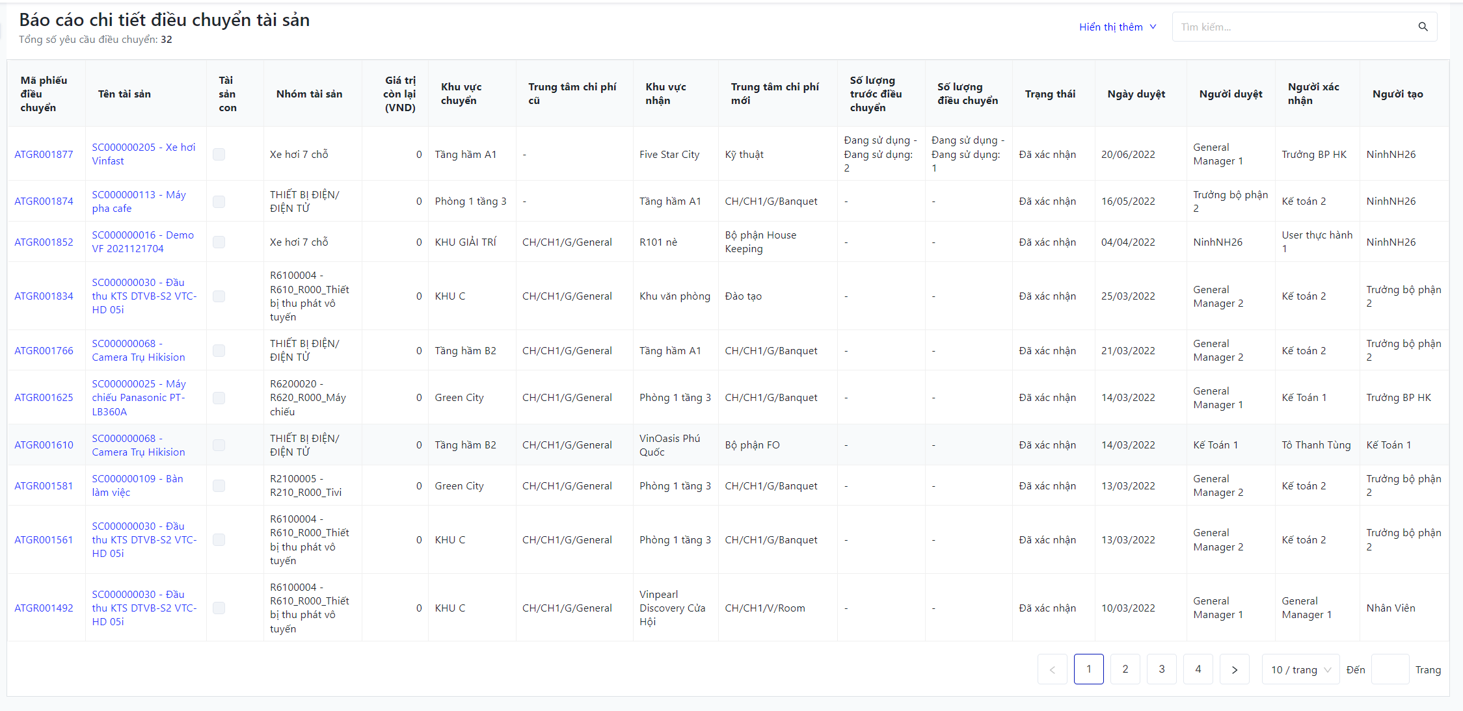Toggle child asset checkbox for ATGR001877
Viewport: 1463px width, 711px height.
pos(219,154)
